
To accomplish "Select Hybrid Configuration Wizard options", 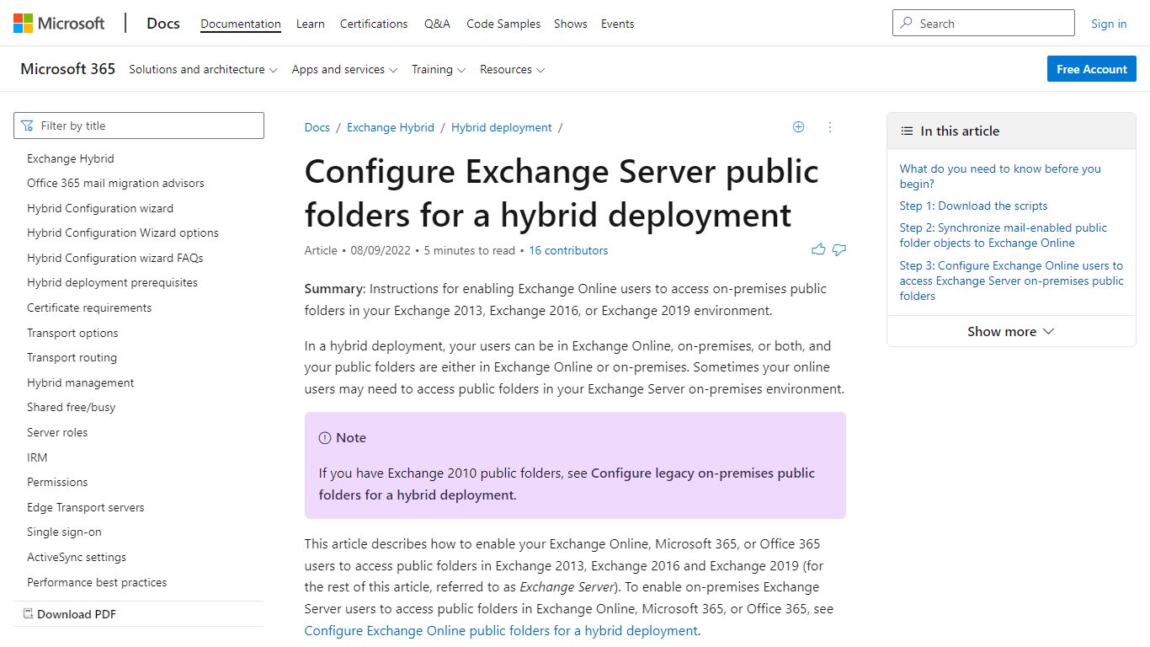I will [123, 233].
